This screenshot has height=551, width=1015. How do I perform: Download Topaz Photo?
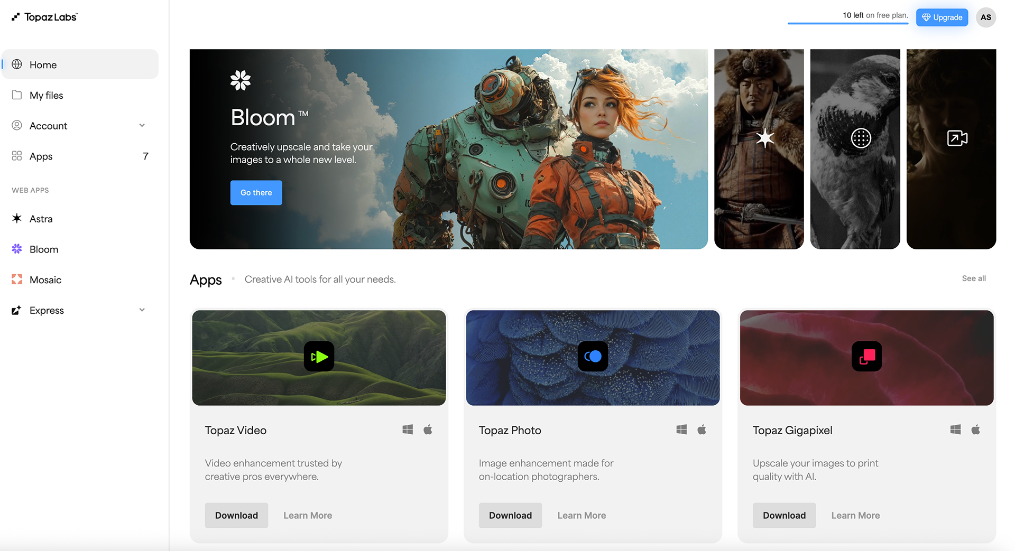coord(510,515)
